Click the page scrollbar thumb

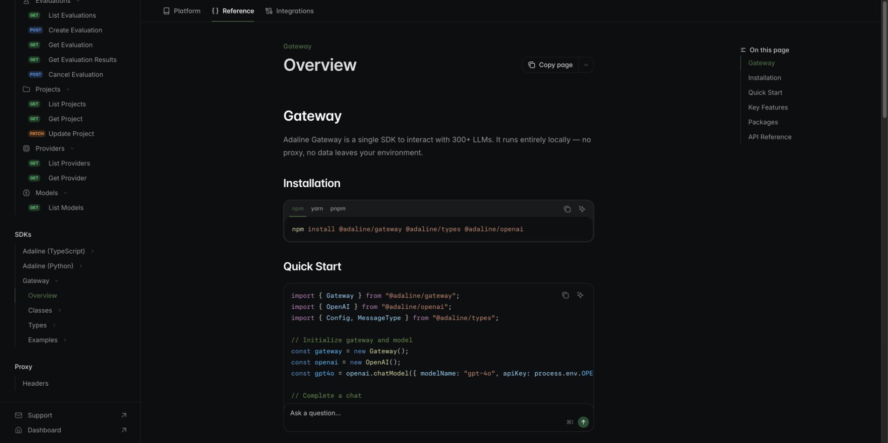[884, 59]
